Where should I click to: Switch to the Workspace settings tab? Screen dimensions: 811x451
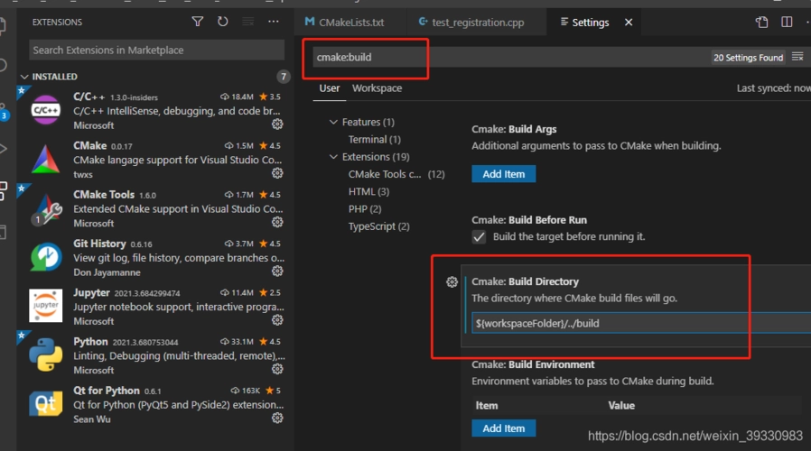[x=378, y=88]
